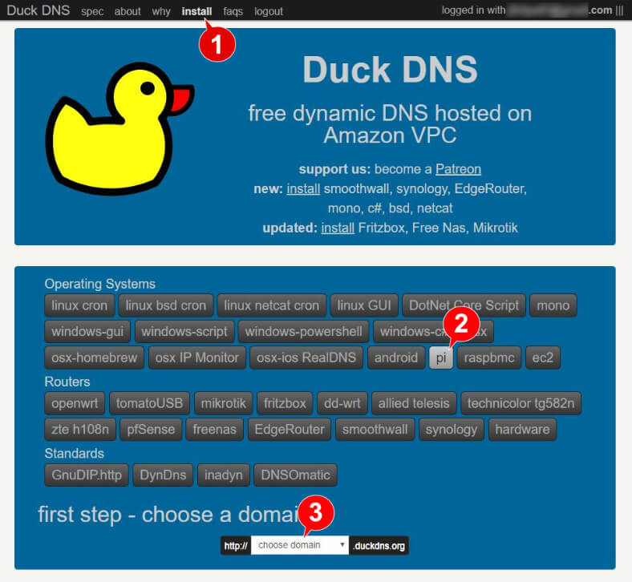The image size is (632, 582).
Task: Select the android install option
Action: tap(396, 358)
